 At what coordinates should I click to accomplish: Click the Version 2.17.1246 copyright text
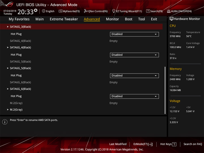coord(102,150)
